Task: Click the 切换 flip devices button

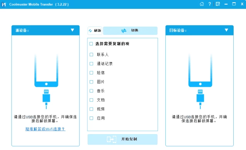Action: click(x=130, y=30)
